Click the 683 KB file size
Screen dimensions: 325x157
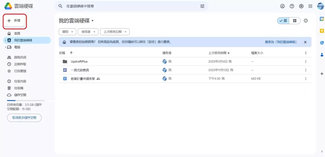pyautogui.click(x=256, y=79)
